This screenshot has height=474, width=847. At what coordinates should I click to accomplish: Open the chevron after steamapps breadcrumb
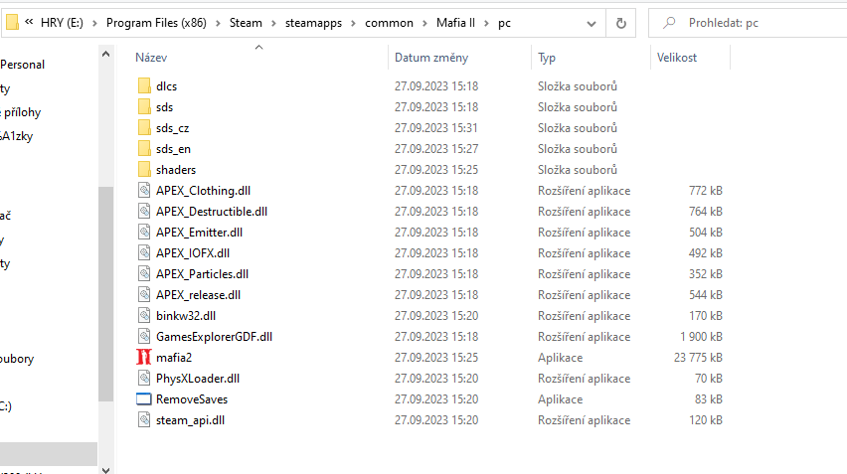(353, 23)
